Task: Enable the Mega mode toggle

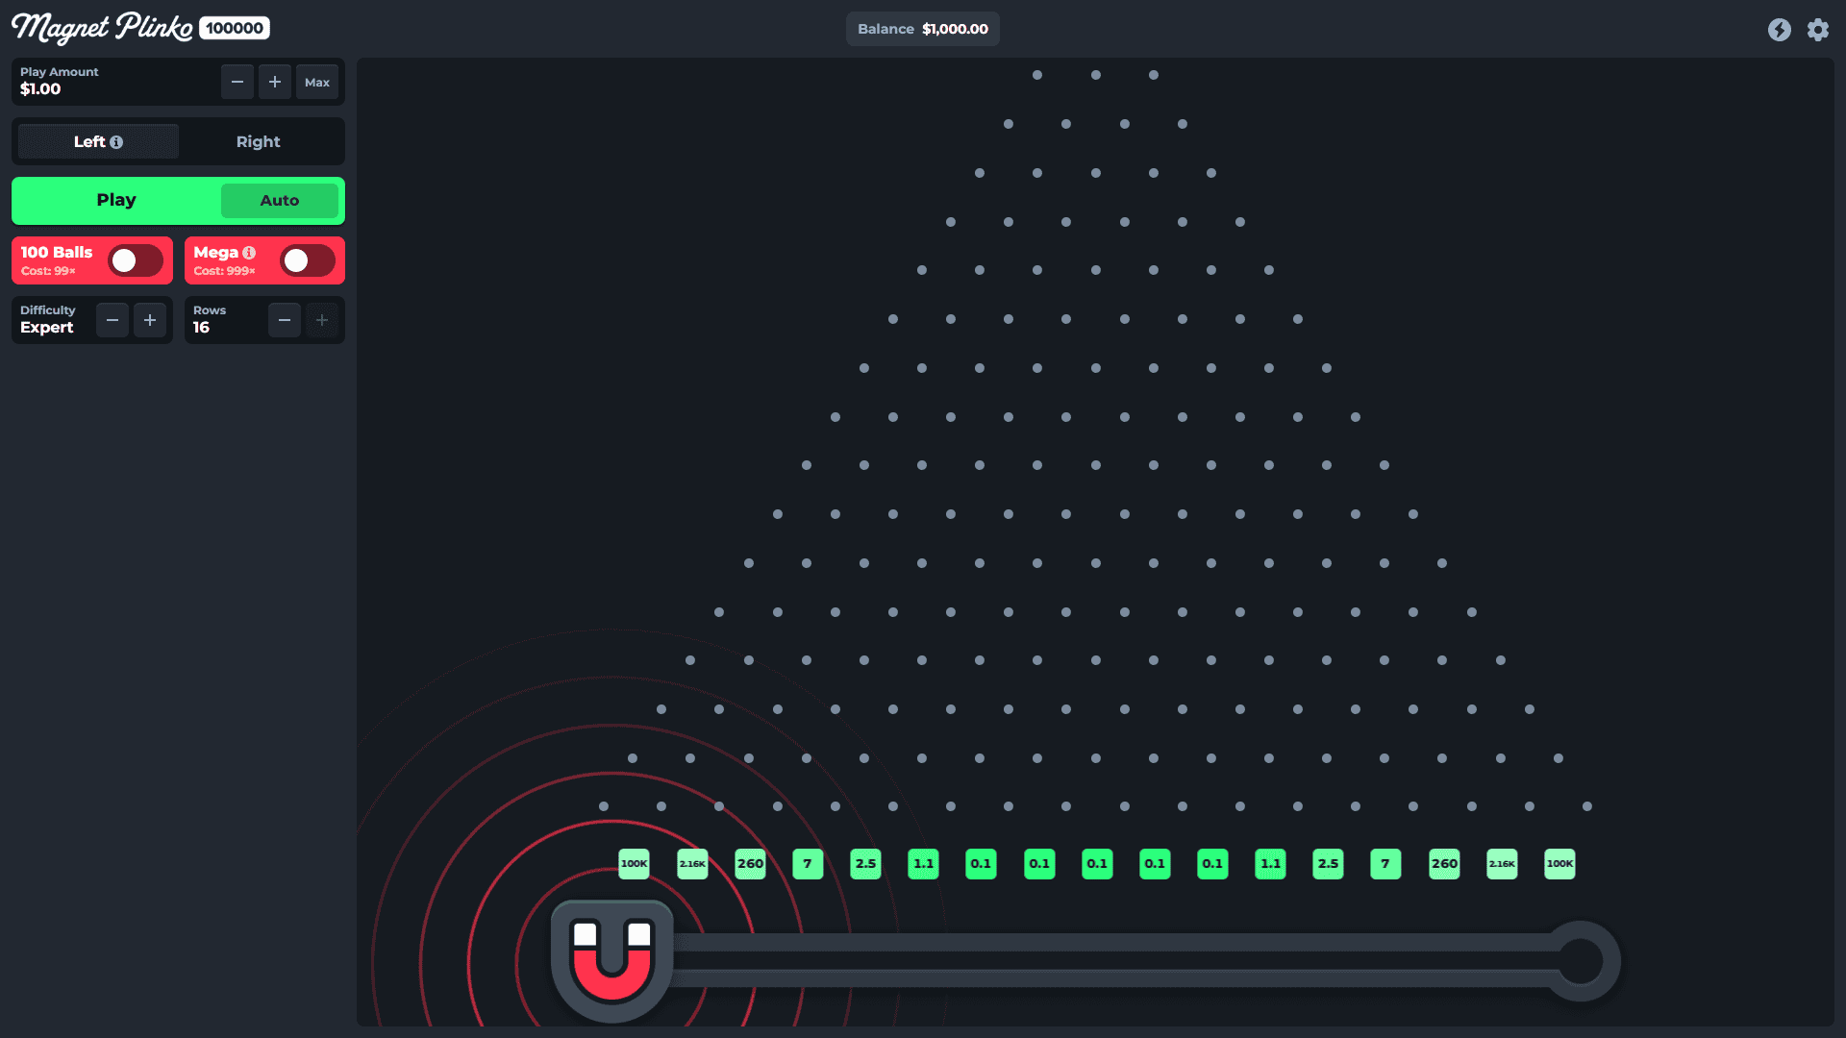Action: 308,260
